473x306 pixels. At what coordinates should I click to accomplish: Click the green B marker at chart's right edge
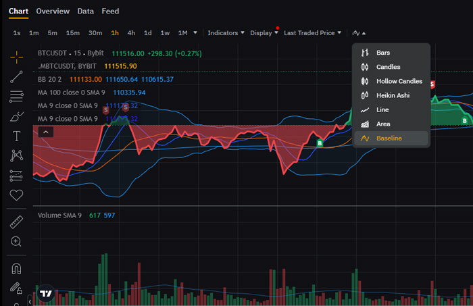[465, 121]
